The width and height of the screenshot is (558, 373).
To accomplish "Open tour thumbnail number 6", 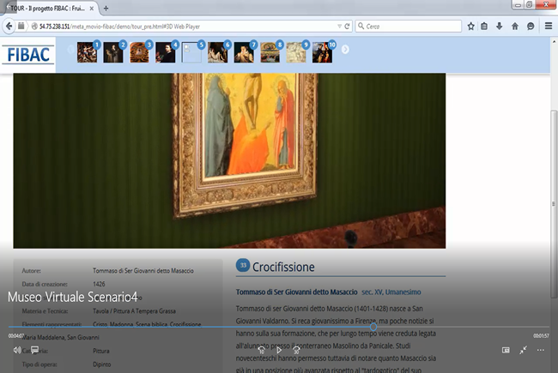I will pos(217,52).
